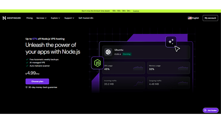Expand the Explore dropdown menu
This screenshot has width=221, height=123.
click(56, 18)
